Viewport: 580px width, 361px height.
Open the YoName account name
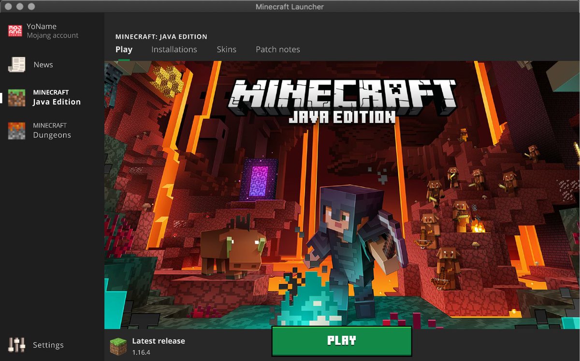point(42,26)
